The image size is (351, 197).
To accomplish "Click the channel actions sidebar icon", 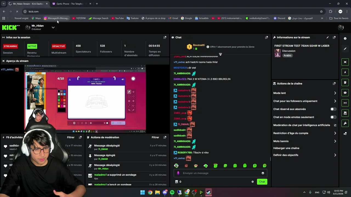I will [x=345, y=113].
